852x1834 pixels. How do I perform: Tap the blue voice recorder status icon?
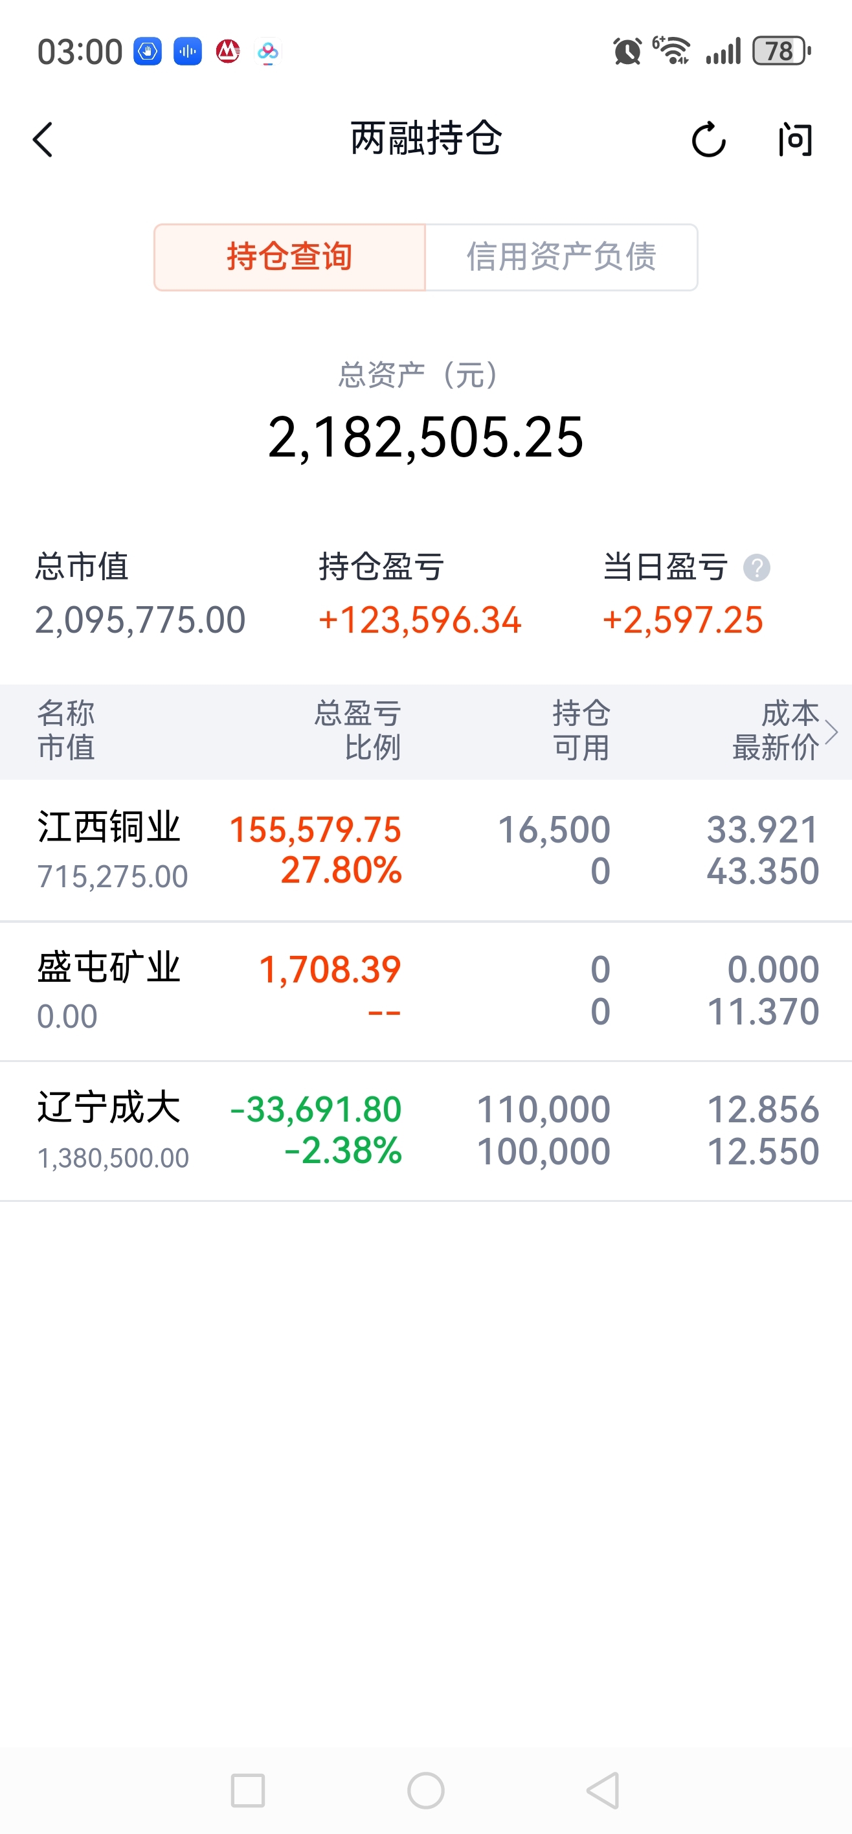[x=188, y=51]
